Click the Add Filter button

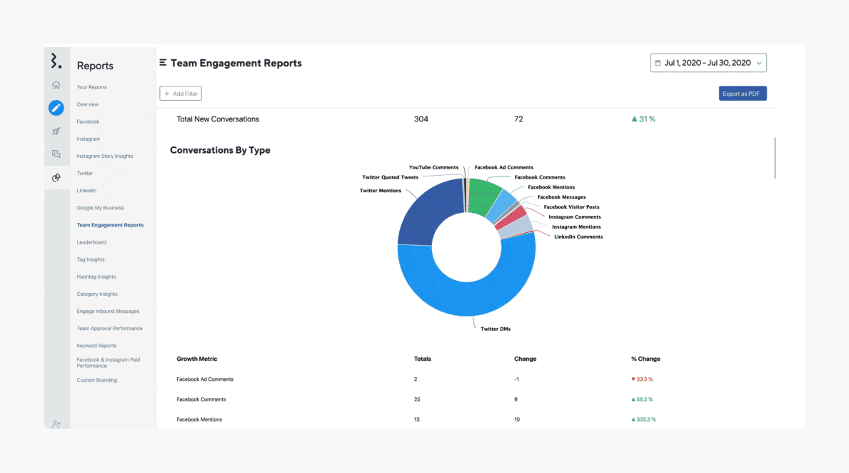pyautogui.click(x=181, y=94)
